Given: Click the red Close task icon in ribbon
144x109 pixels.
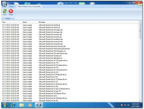Looking at the screenshot, I should coord(11,11).
